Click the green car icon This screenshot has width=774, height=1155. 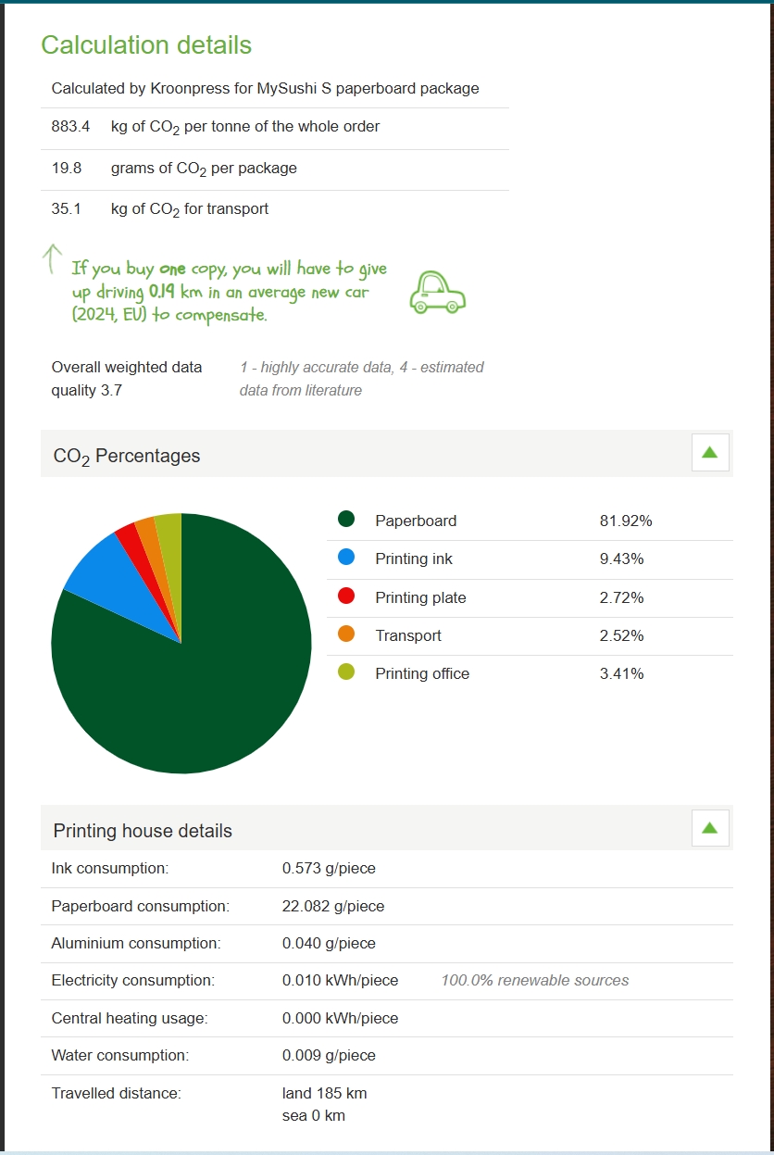click(437, 293)
